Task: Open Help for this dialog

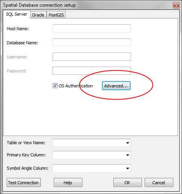Action: pyautogui.click(x=68, y=183)
